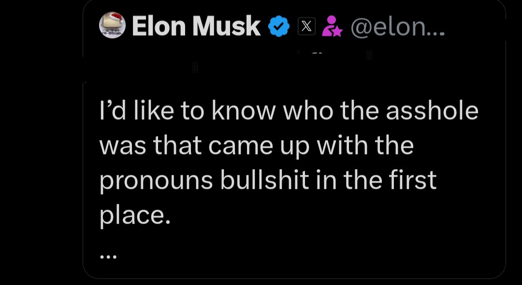Expand the three-dot ellipsis under the tweet
The height and width of the screenshot is (285, 522).
[x=108, y=257]
